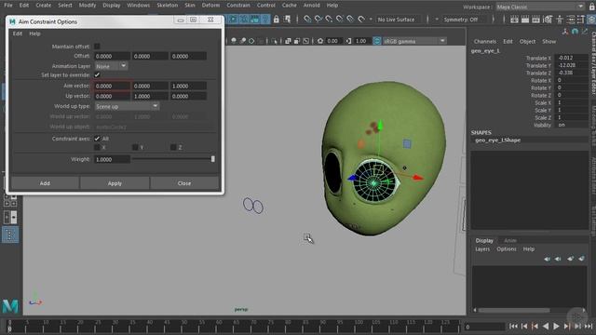Open sRGB gamma color space dropdown
Viewport: 596px width, 335px height.
(414, 41)
